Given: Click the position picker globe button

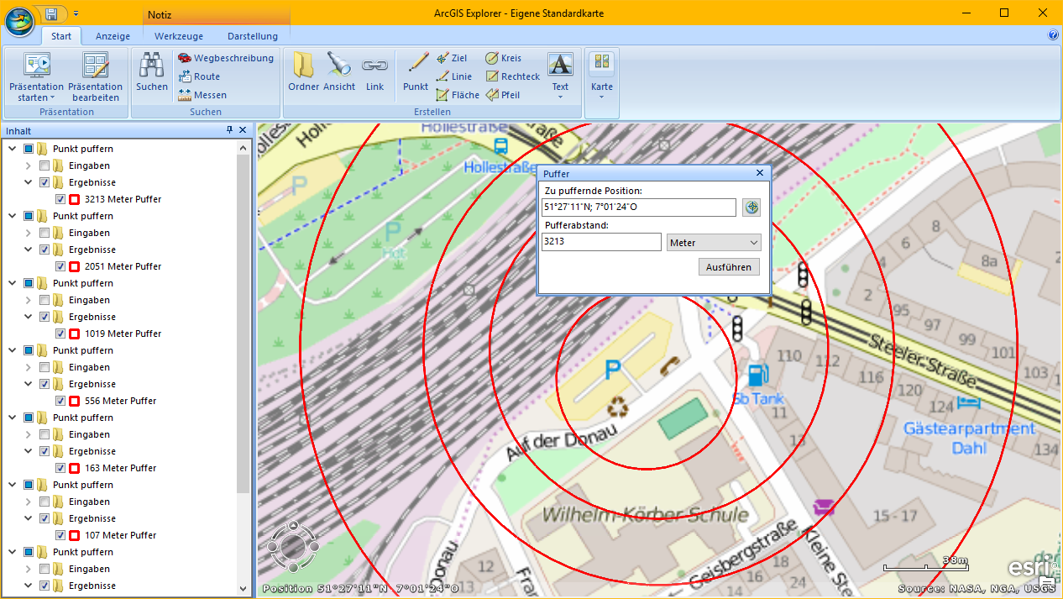Looking at the screenshot, I should pyautogui.click(x=751, y=208).
